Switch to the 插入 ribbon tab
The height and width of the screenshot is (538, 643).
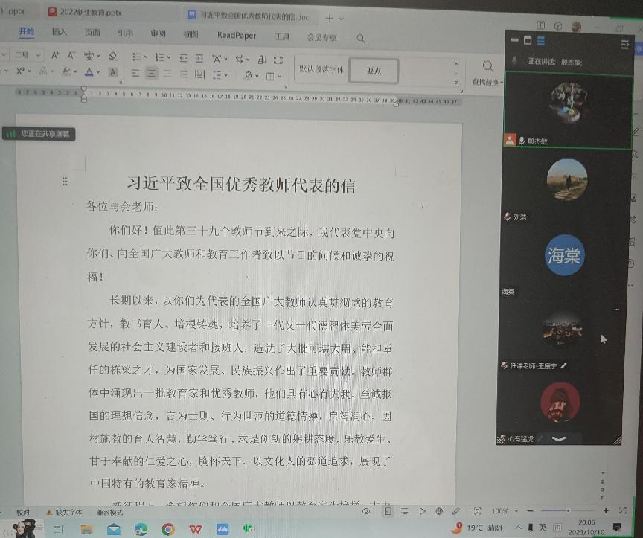59,33
